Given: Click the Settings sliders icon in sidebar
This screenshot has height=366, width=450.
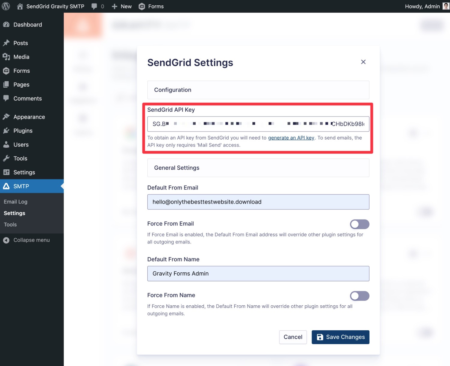Looking at the screenshot, I should (6, 172).
